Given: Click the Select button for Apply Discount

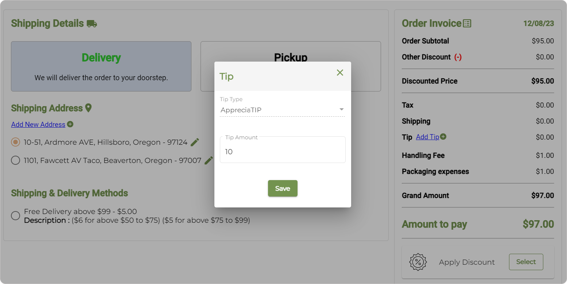Looking at the screenshot, I should coord(526,262).
